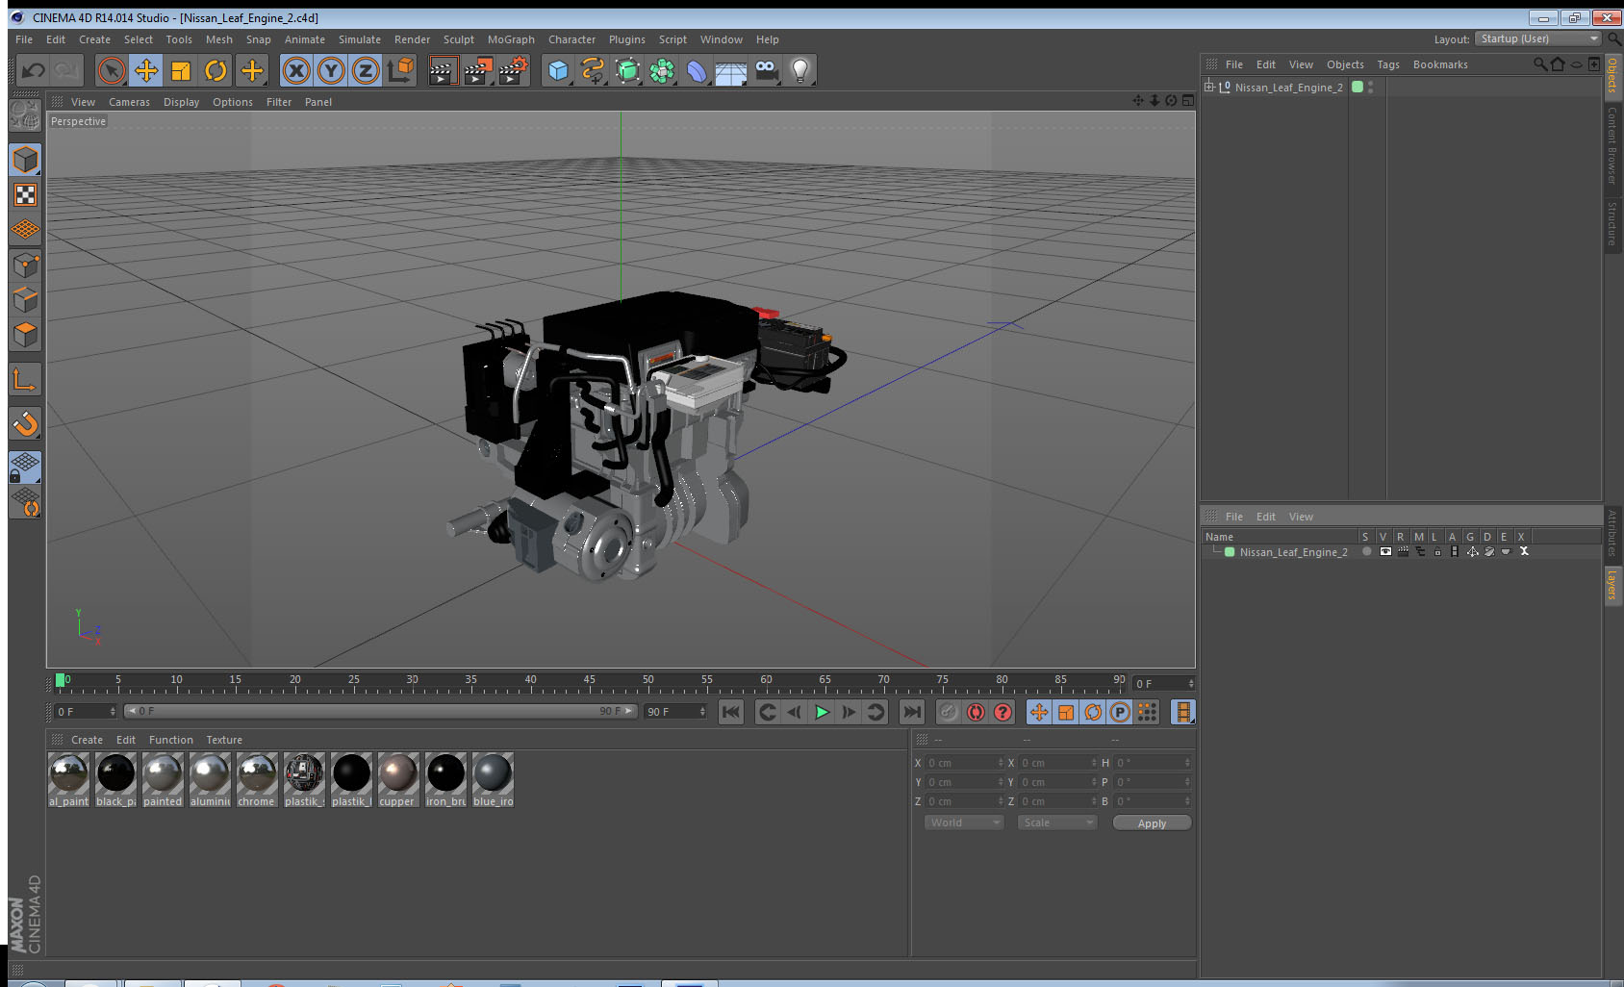
Task: Record active objects keyframe
Action: pos(948,712)
